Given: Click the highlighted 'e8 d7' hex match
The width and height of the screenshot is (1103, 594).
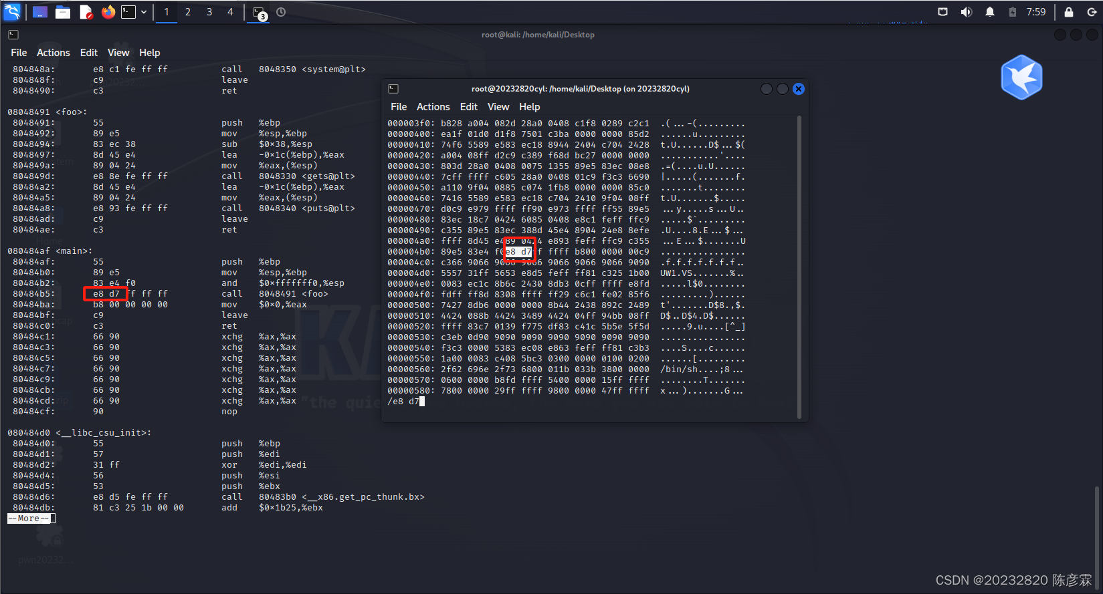Looking at the screenshot, I should (x=519, y=252).
